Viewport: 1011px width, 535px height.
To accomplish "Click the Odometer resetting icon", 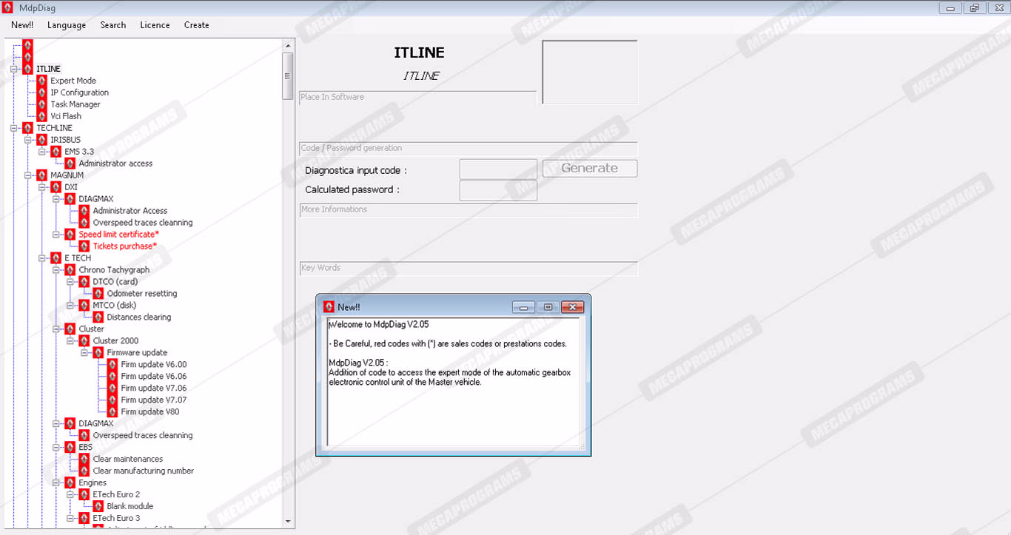I will (98, 294).
